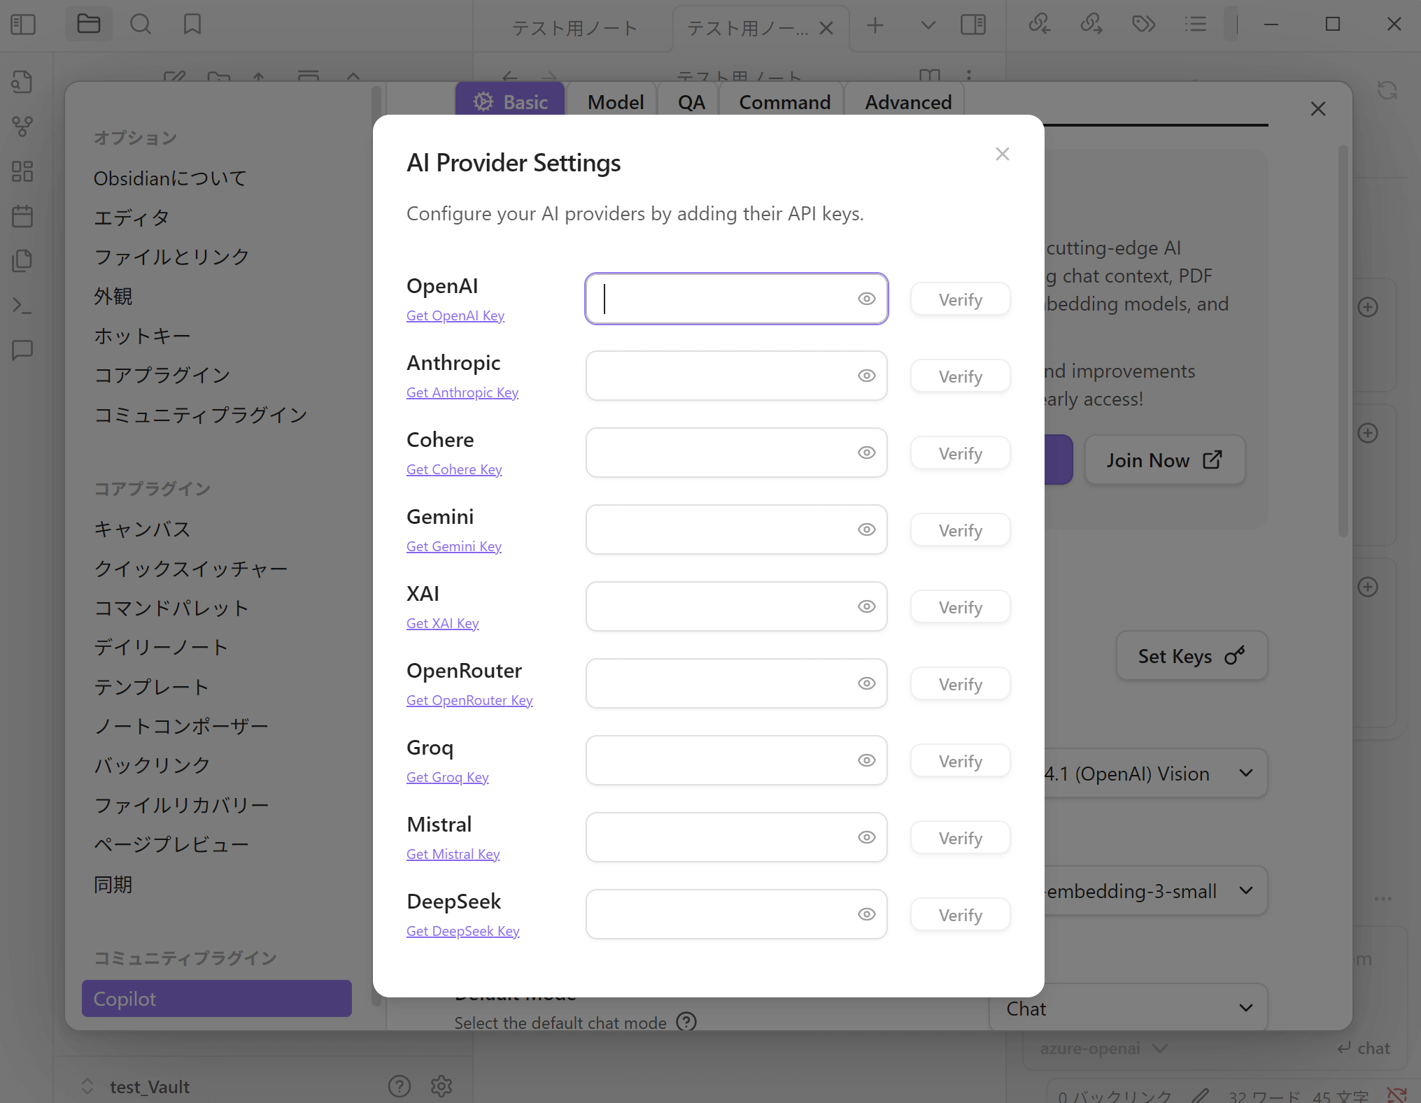Click help icon next to default chat mode
This screenshot has height=1103, width=1421.
click(x=686, y=1022)
